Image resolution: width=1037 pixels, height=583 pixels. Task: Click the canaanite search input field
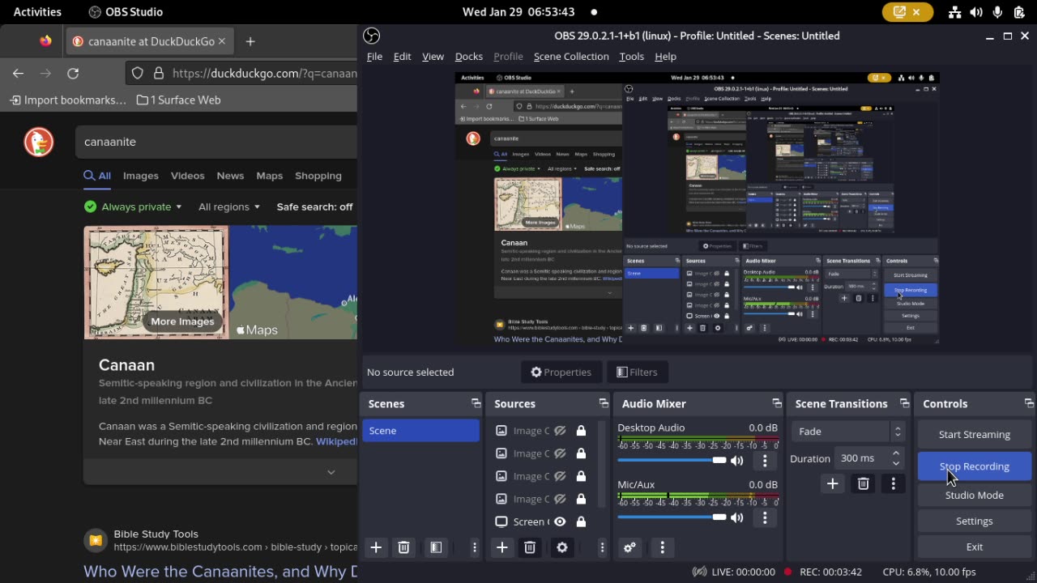coord(216,142)
